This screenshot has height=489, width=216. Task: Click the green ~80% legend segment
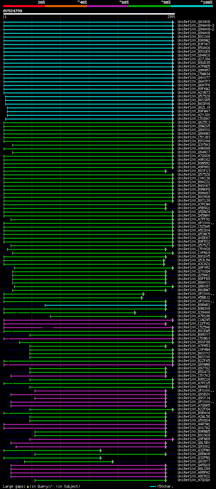(150, 6)
